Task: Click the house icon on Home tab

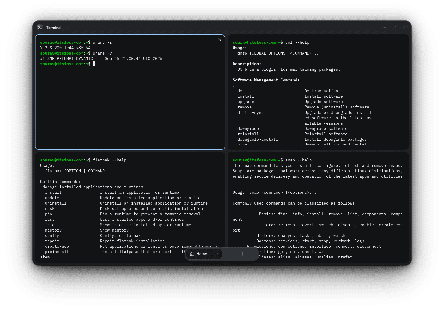Action: [192, 254]
